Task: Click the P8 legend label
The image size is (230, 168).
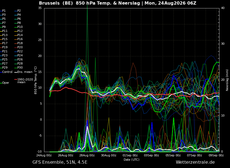Action: coord(19,23)
